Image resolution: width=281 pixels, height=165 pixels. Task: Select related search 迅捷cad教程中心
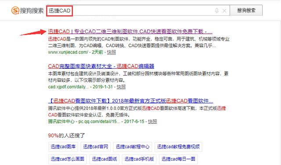click(x=133, y=147)
